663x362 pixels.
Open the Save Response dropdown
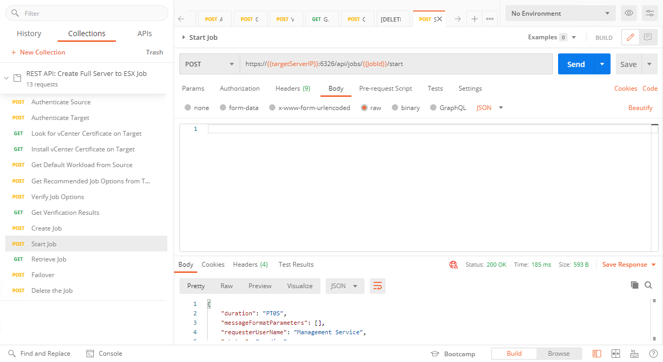[x=629, y=265]
